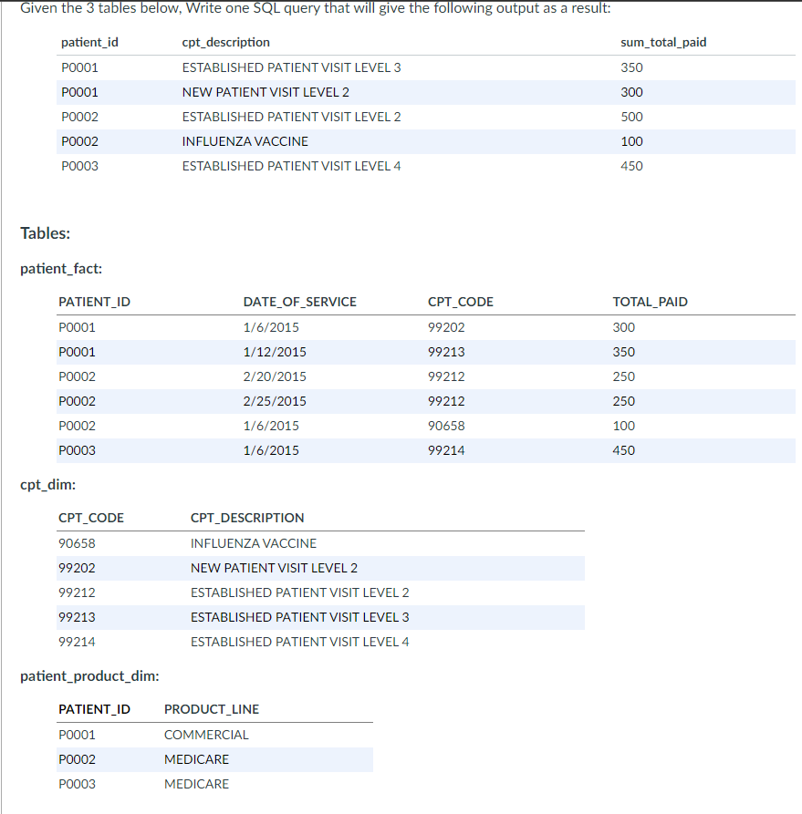Click the TOTAL_PAID column header
The height and width of the screenshot is (814, 802).
650,302
